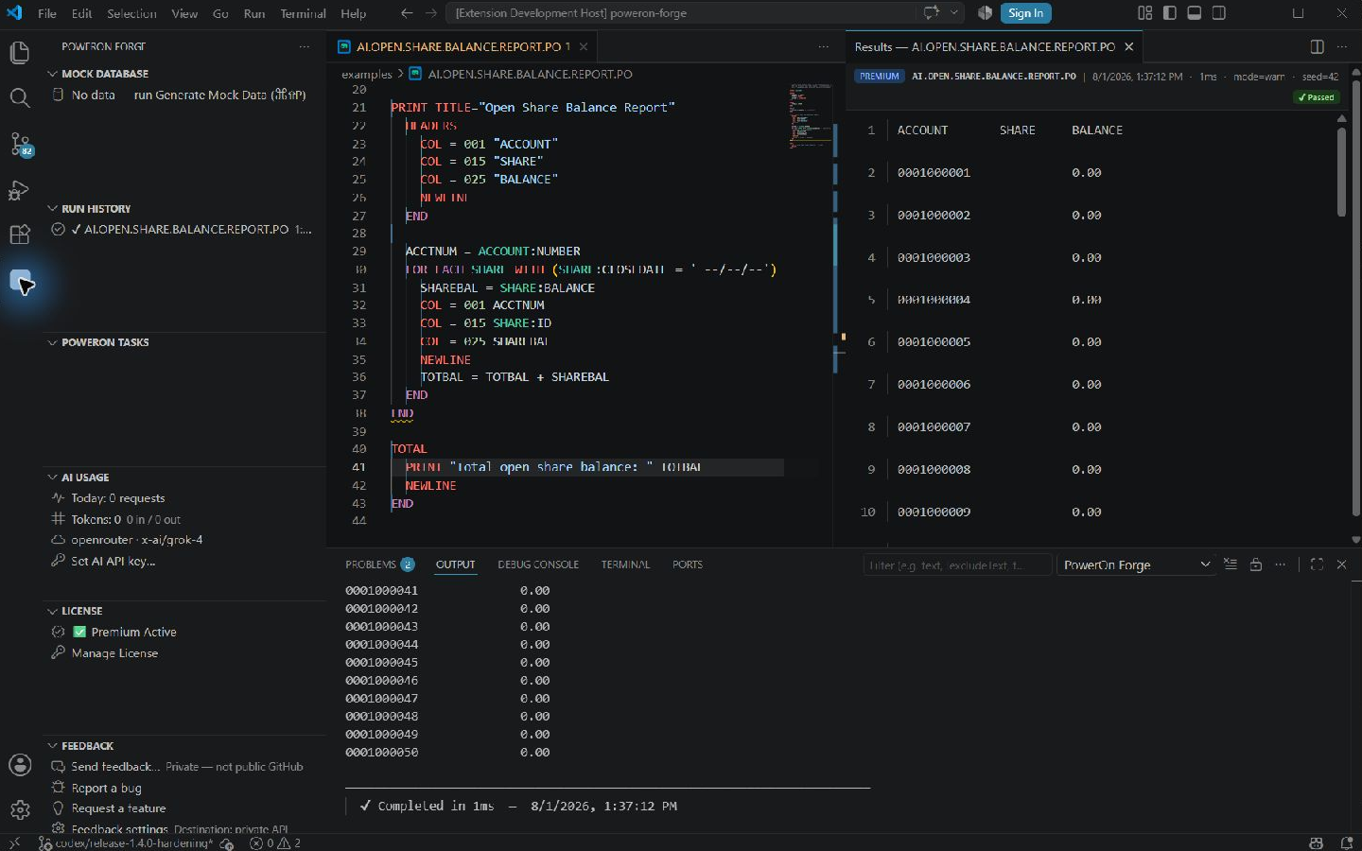Open Source Control view with 82 badge

point(20,144)
